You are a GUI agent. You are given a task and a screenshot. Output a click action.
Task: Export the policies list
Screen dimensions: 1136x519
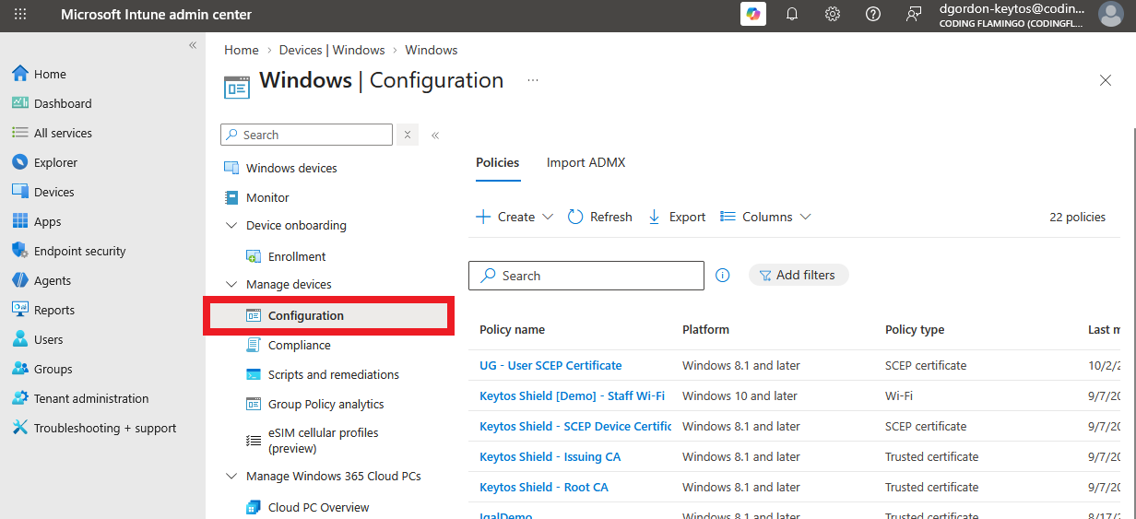coord(677,217)
